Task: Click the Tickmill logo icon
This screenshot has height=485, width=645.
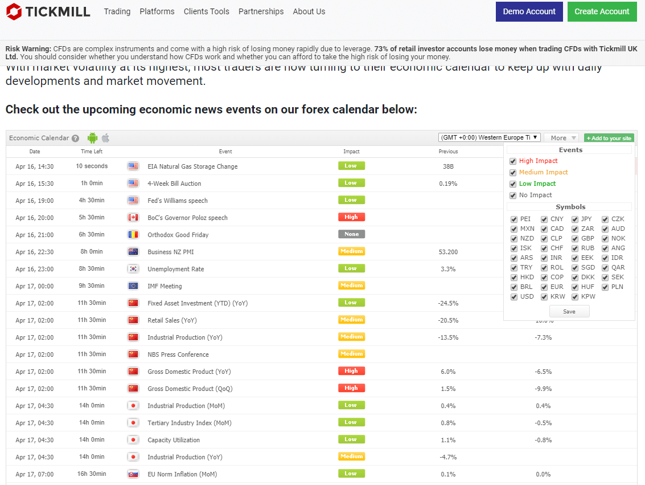Action: point(14,11)
